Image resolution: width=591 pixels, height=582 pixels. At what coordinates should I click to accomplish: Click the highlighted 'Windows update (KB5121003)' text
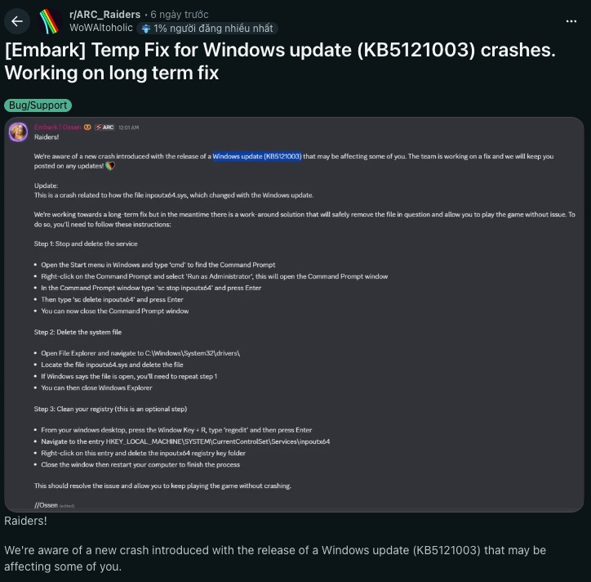257,156
